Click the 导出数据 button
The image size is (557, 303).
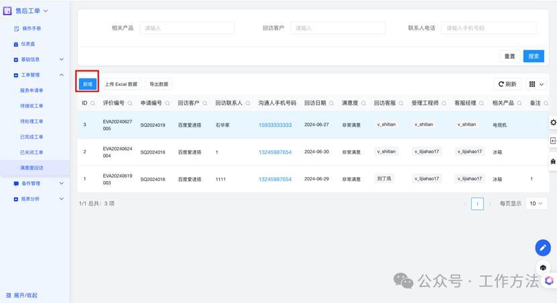(159, 84)
